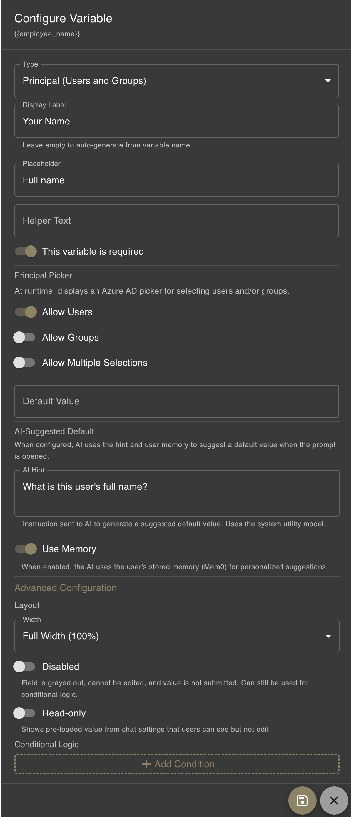Enable the Disabled toggle
351x817 pixels.
(x=25, y=666)
